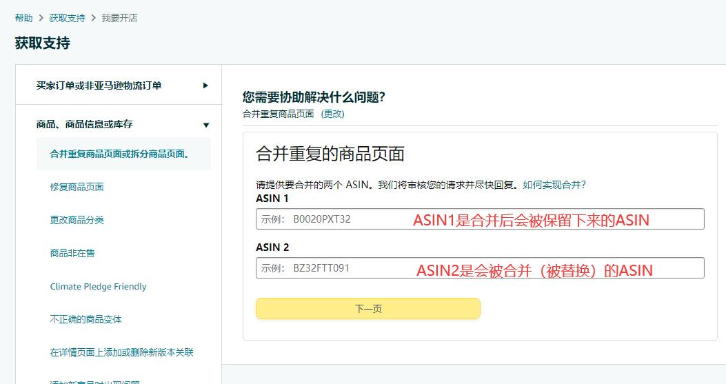Image resolution: width=726 pixels, height=384 pixels.
Task: Select 合并重复商品页面或拆分商品页面 menu item
Action: tap(119, 154)
